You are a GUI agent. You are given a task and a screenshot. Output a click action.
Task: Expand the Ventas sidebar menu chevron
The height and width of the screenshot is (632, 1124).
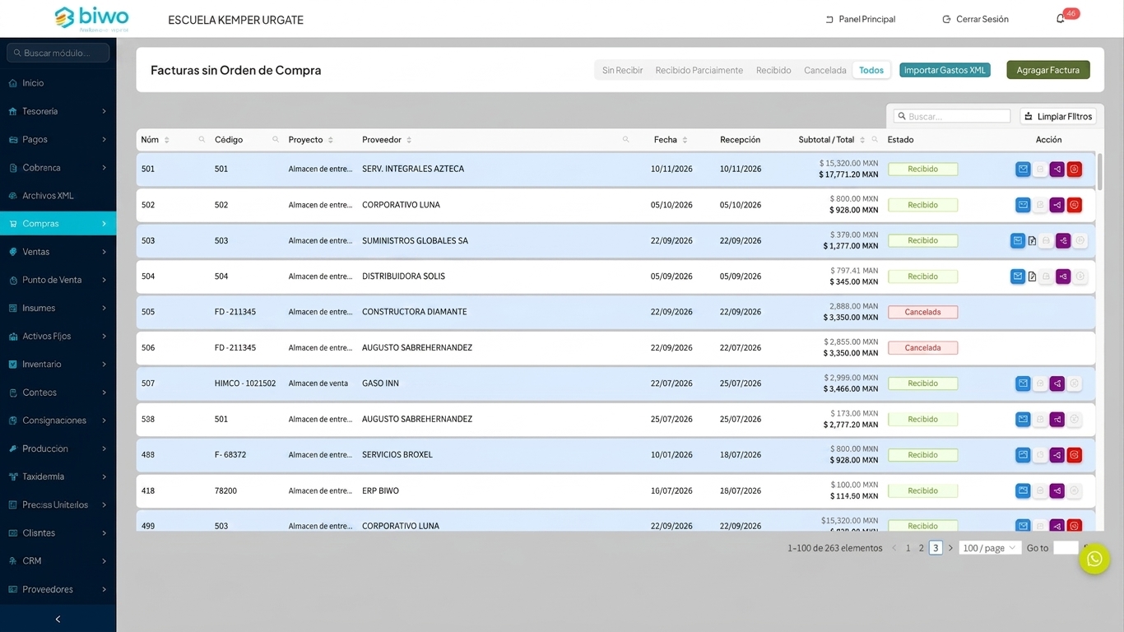104,252
